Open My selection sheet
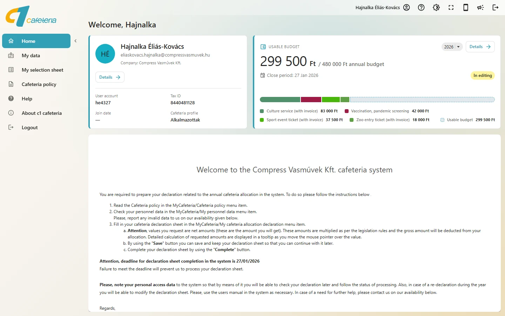 point(36,70)
